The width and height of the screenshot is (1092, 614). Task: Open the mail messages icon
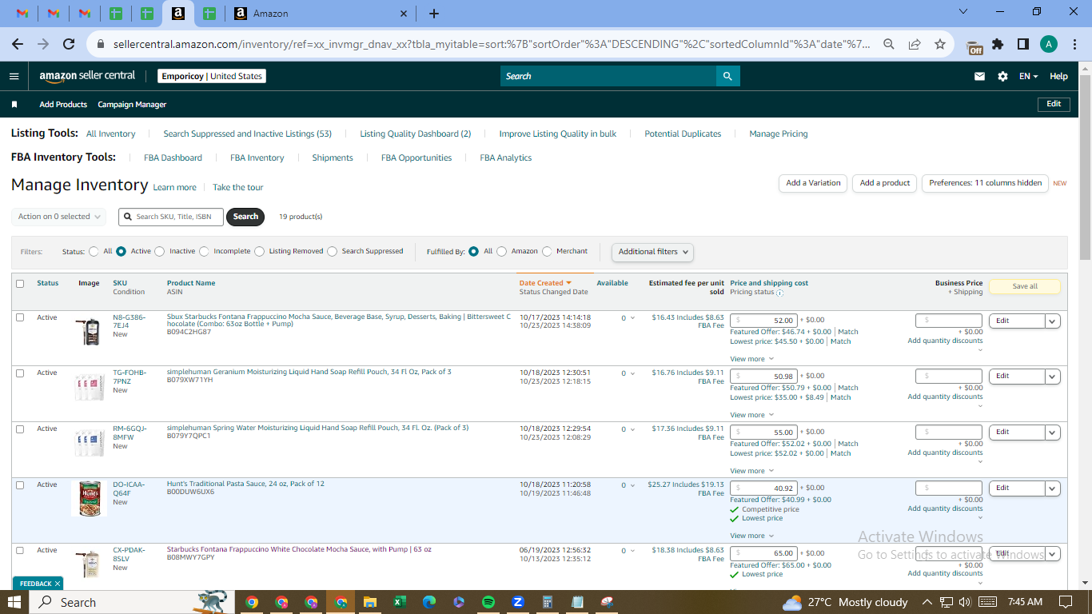tap(979, 76)
